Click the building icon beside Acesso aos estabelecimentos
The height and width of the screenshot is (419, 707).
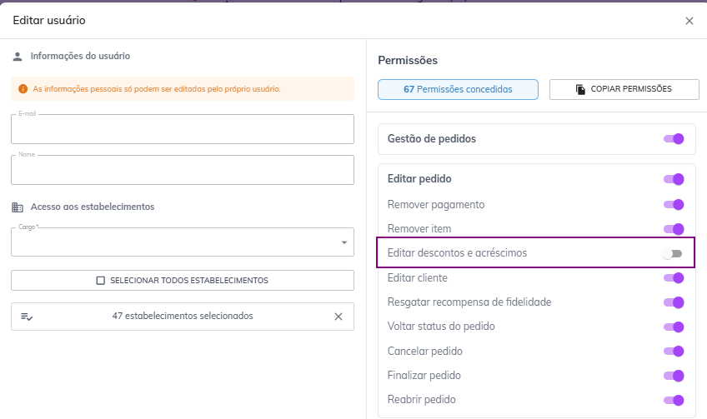pyautogui.click(x=18, y=207)
